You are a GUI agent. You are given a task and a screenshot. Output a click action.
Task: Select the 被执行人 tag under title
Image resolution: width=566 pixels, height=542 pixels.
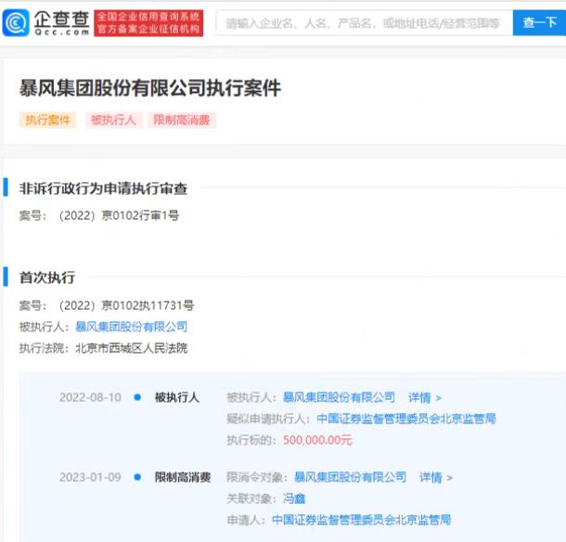(x=114, y=120)
